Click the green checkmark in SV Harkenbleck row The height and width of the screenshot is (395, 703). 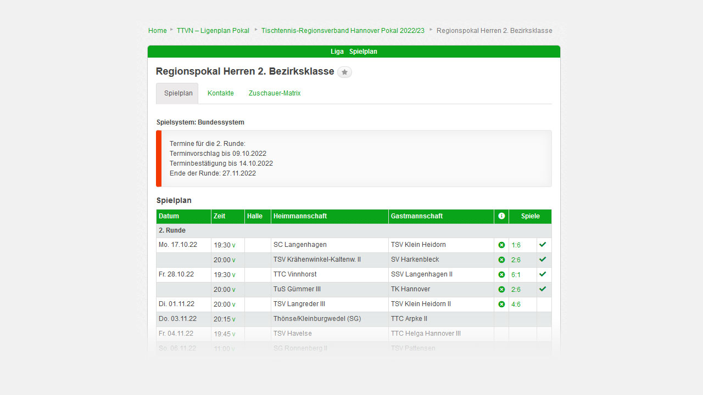pos(543,259)
